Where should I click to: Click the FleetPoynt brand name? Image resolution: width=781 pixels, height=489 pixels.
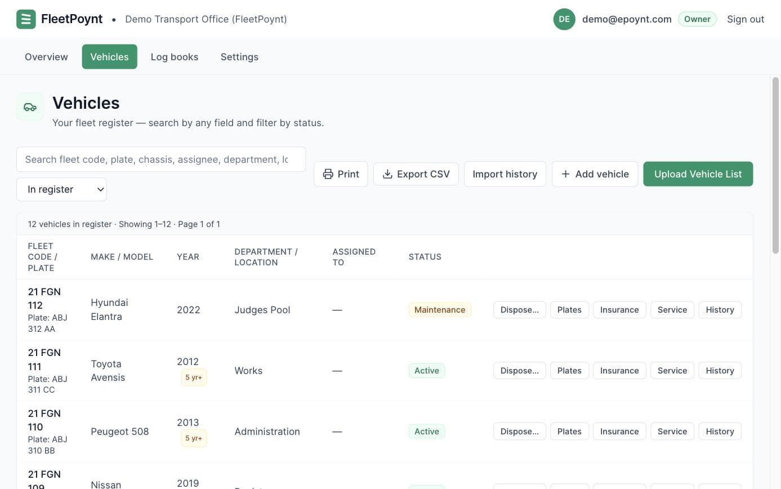[x=72, y=19]
